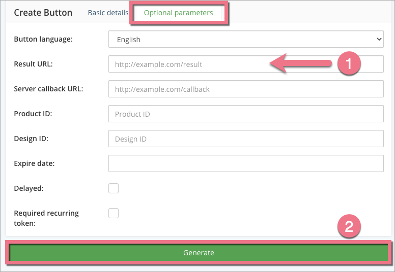Image resolution: width=395 pixels, height=272 pixels.
Task: Click the "Expire date:" label
Action: point(34,163)
